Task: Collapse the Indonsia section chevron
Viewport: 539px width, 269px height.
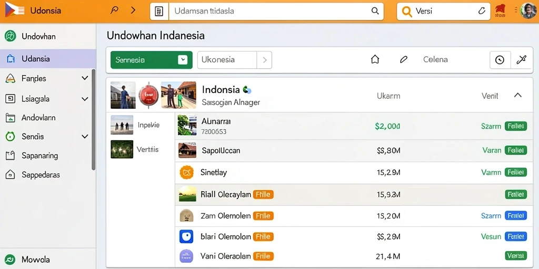Action: [x=518, y=96]
